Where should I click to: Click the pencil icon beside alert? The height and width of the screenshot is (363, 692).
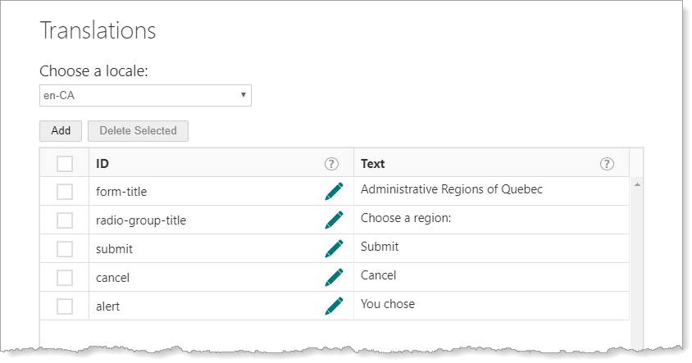tap(334, 306)
